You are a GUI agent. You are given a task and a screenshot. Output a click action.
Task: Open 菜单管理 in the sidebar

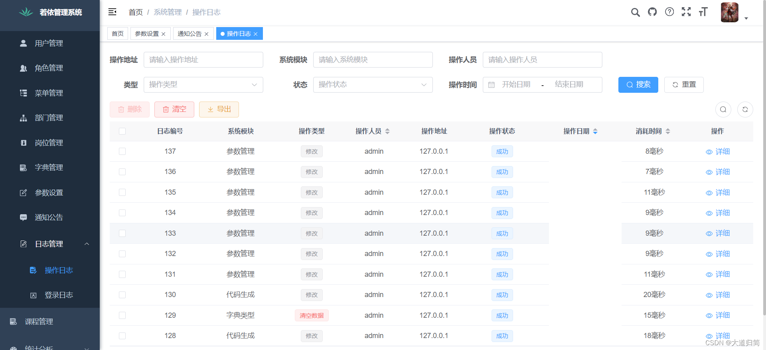coord(50,93)
